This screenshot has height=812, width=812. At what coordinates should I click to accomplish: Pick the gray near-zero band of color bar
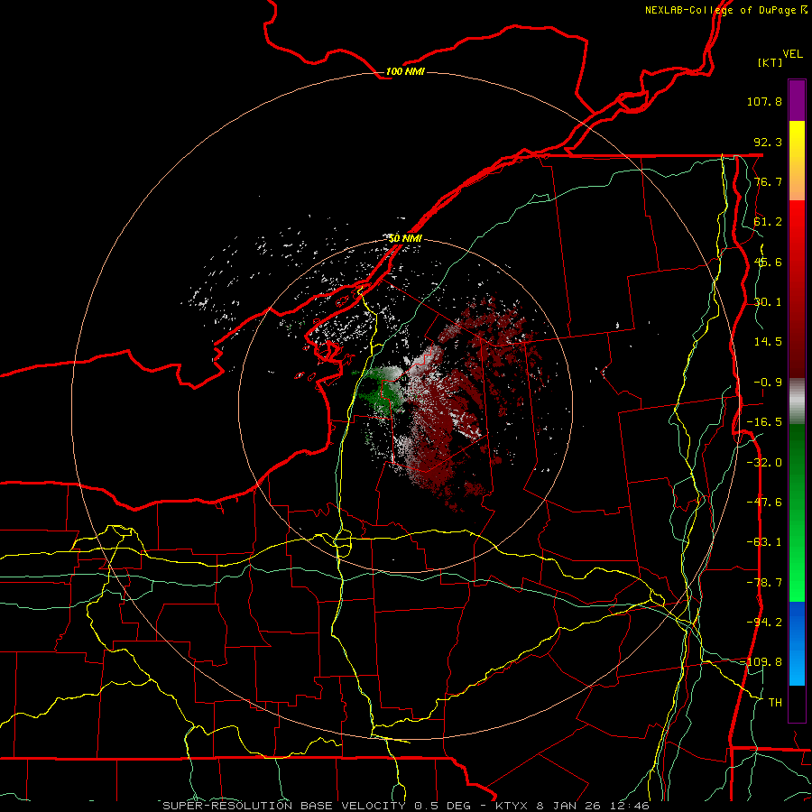pos(797,401)
